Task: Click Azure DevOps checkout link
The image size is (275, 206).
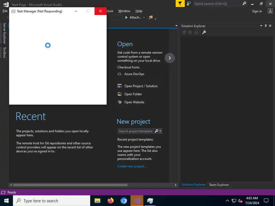Action: 134,74
